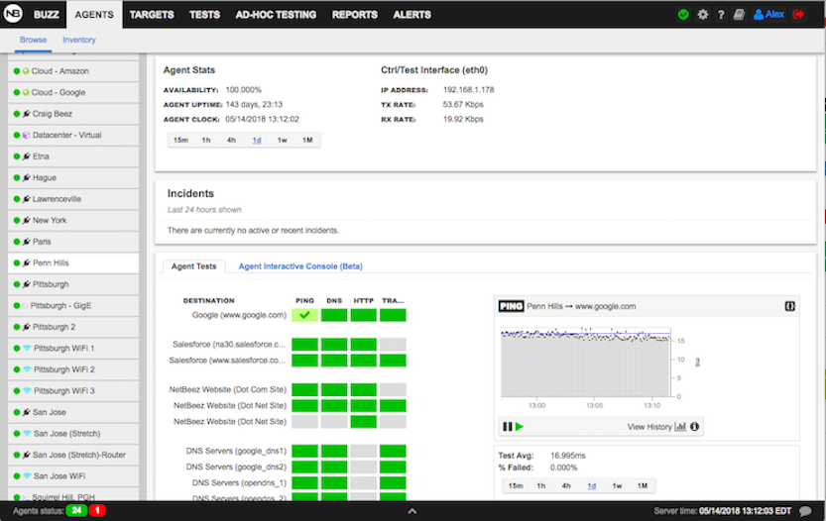Viewport: 826px width, 521px height.
Task: Switch to Agent Tests tab
Action: pyautogui.click(x=194, y=266)
